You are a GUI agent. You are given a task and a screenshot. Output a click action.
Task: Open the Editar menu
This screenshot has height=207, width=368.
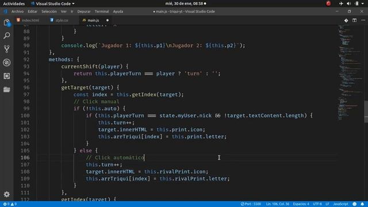tap(32, 11)
